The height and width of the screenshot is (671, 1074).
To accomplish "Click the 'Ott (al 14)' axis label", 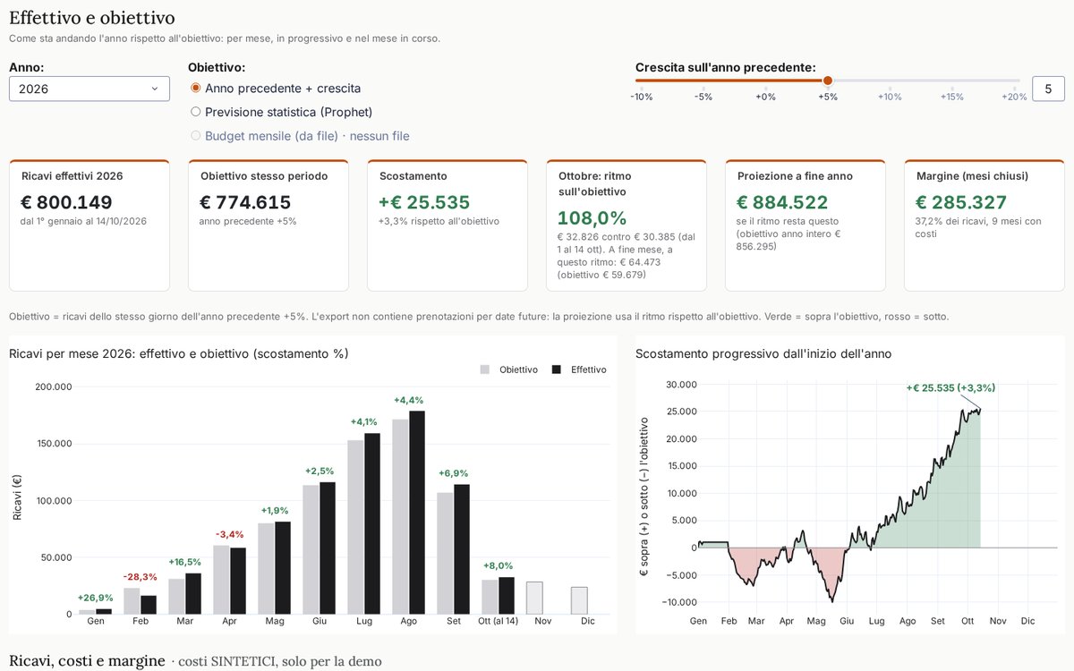I will coord(498,621).
